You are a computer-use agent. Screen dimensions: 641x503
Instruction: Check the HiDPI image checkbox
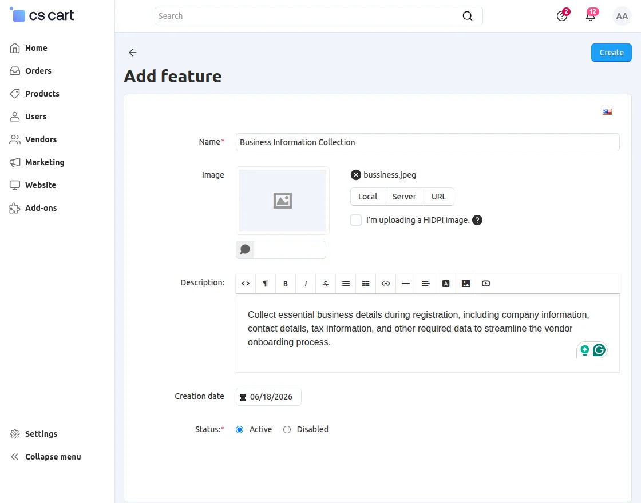pyautogui.click(x=356, y=220)
